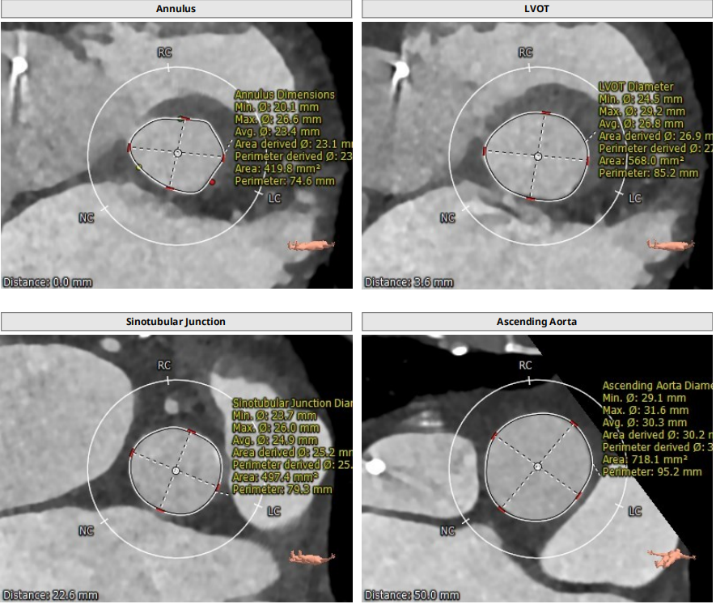Image resolution: width=716 pixels, height=604 pixels.
Task: Click the NC label in the LVOT view
Action: (447, 218)
